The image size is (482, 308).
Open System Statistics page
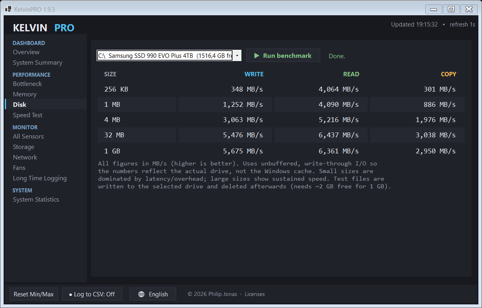click(36, 200)
